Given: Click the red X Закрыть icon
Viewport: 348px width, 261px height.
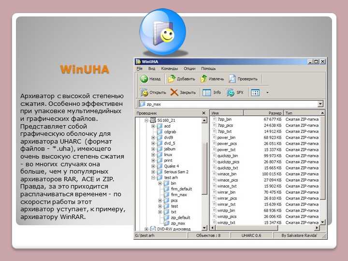Looking at the screenshot, I should [x=174, y=92].
